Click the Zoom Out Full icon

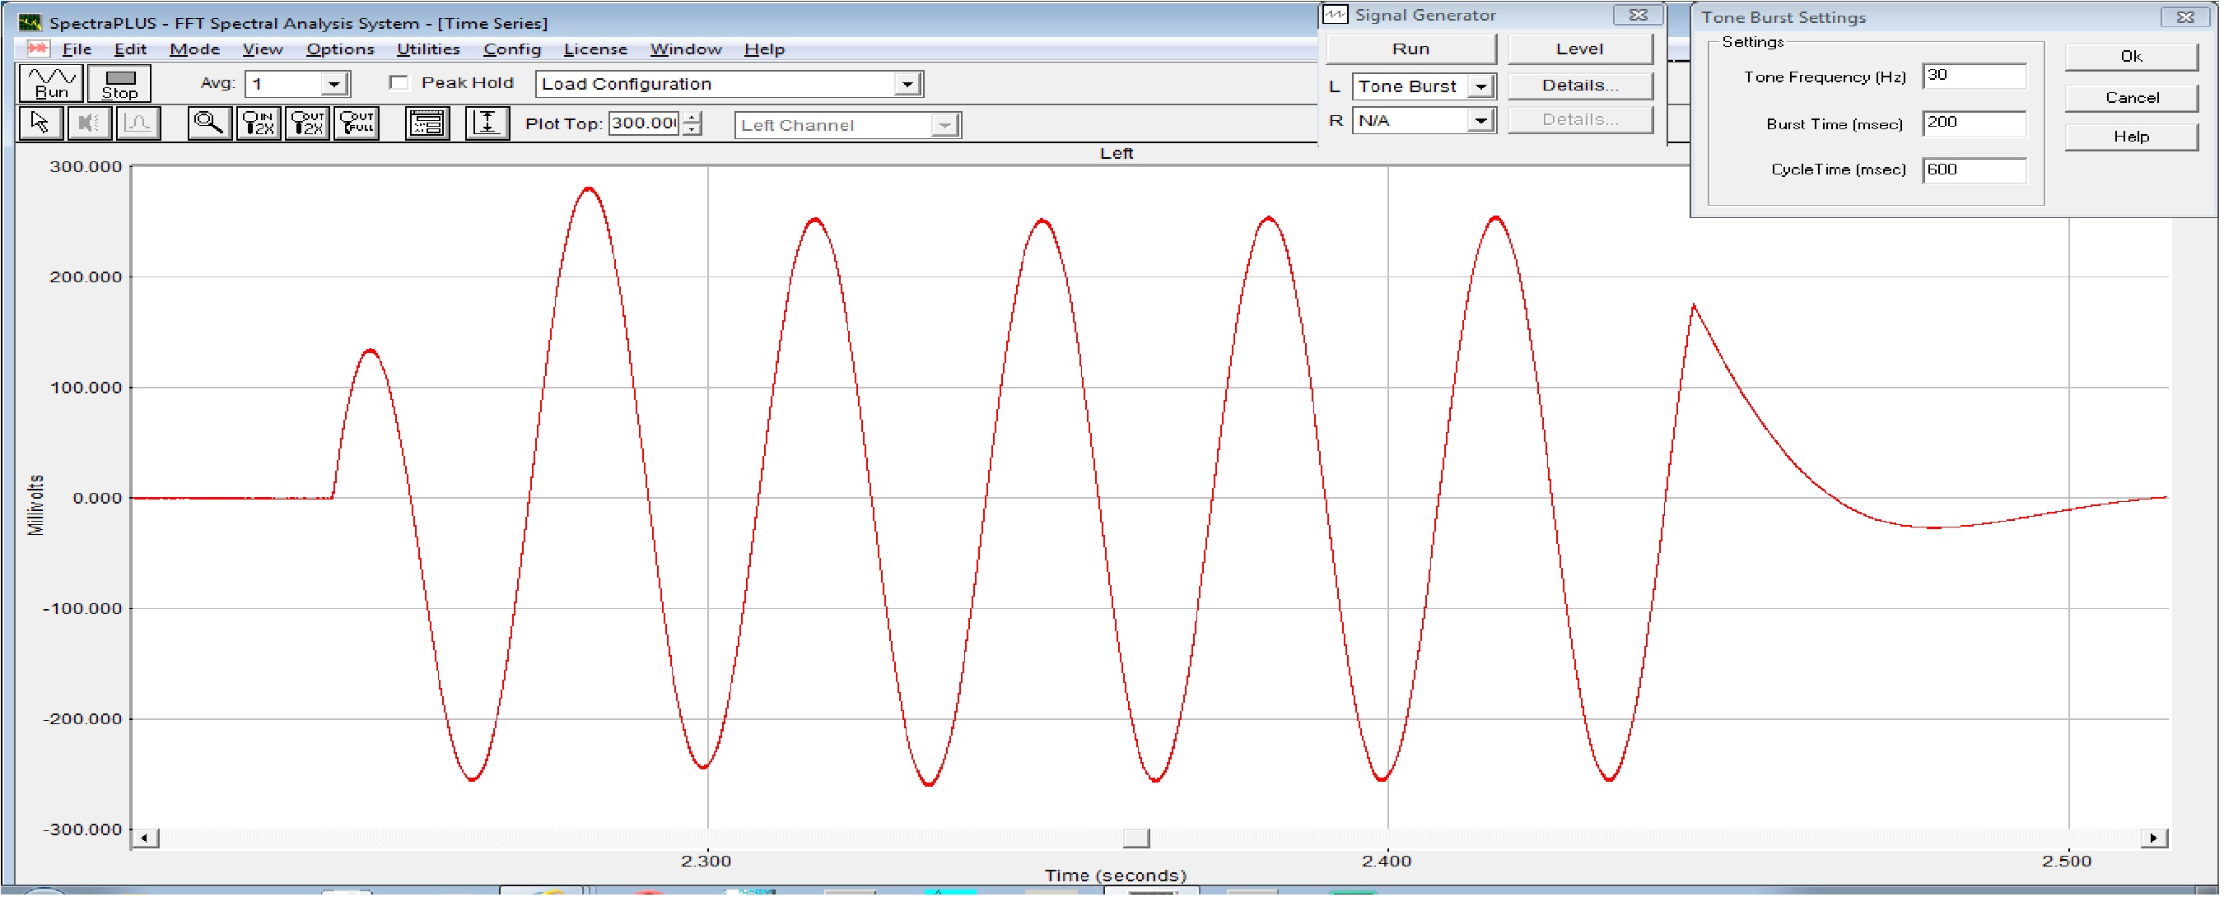(357, 124)
